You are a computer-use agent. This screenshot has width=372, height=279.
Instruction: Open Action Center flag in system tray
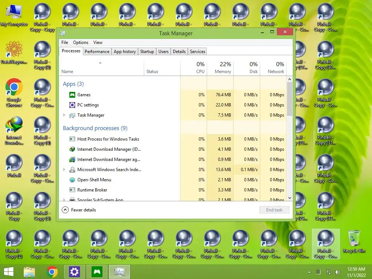[318, 272]
